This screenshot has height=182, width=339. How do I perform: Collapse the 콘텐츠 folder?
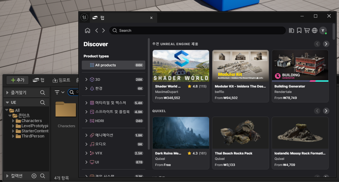pos(10,115)
